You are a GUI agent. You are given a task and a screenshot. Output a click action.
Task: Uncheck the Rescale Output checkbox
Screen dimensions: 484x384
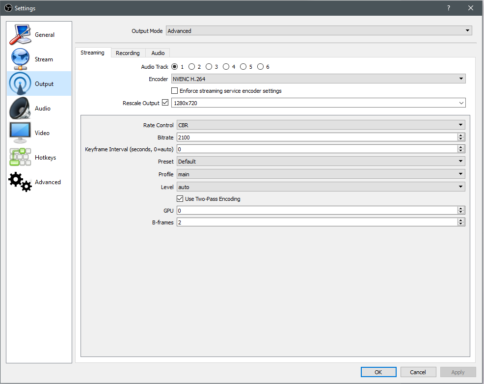[x=165, y=103]
